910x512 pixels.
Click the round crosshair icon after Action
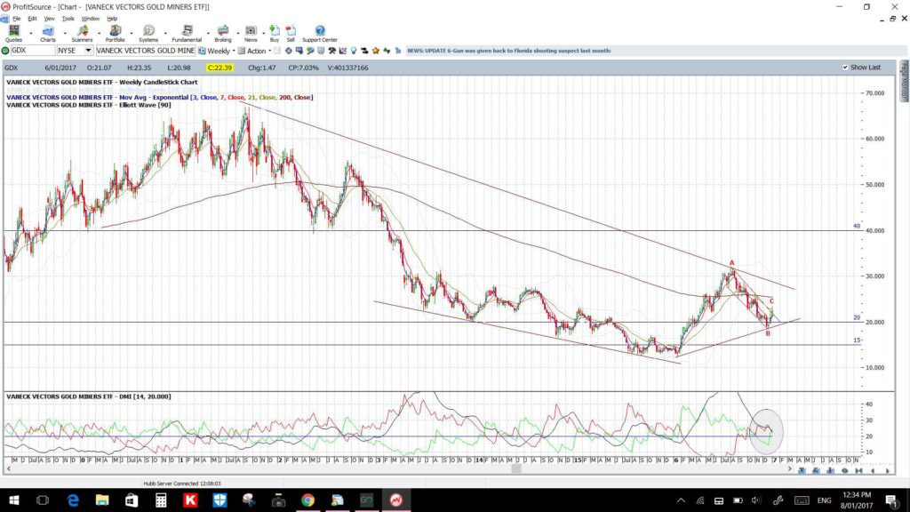pos(289,51)
